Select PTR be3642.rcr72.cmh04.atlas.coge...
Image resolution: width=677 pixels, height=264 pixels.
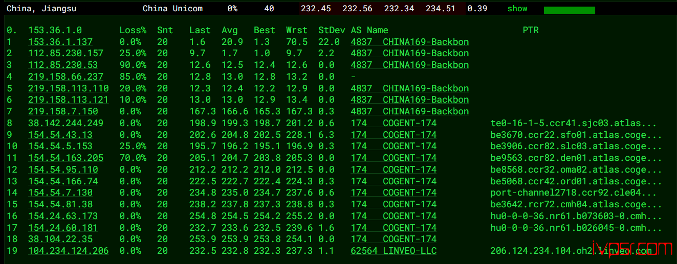tap(576, 204)
